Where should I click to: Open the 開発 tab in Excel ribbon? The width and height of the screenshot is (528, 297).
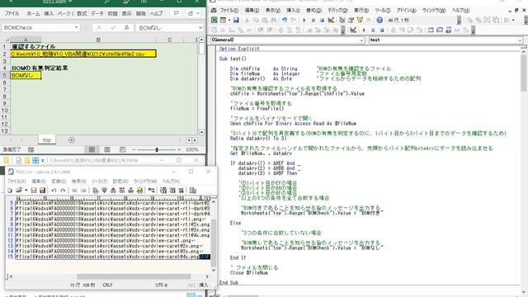[x=141, y=13]
